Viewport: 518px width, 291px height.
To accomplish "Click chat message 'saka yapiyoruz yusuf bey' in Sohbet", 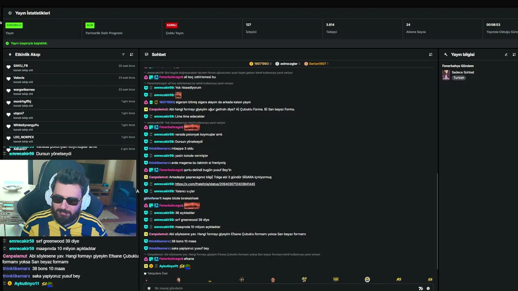I will point(190,249).
